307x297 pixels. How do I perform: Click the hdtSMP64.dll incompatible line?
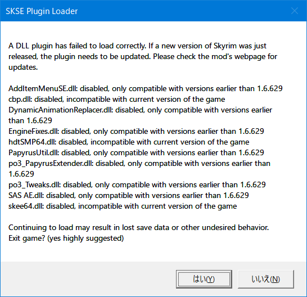[x=129, y=142]
